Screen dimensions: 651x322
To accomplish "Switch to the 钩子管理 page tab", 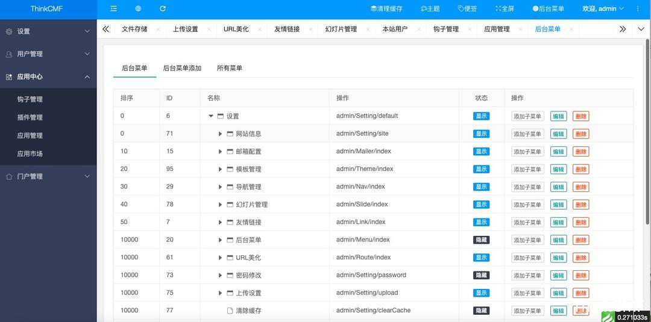I will [x=446, y=29].
